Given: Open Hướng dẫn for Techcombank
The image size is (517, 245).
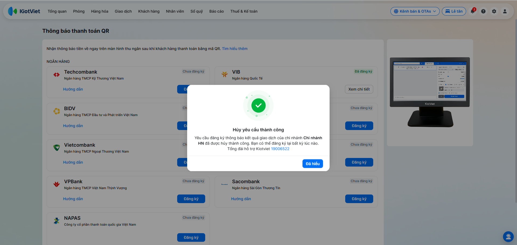Looking at the screenshot, I should tap(73, 89).
